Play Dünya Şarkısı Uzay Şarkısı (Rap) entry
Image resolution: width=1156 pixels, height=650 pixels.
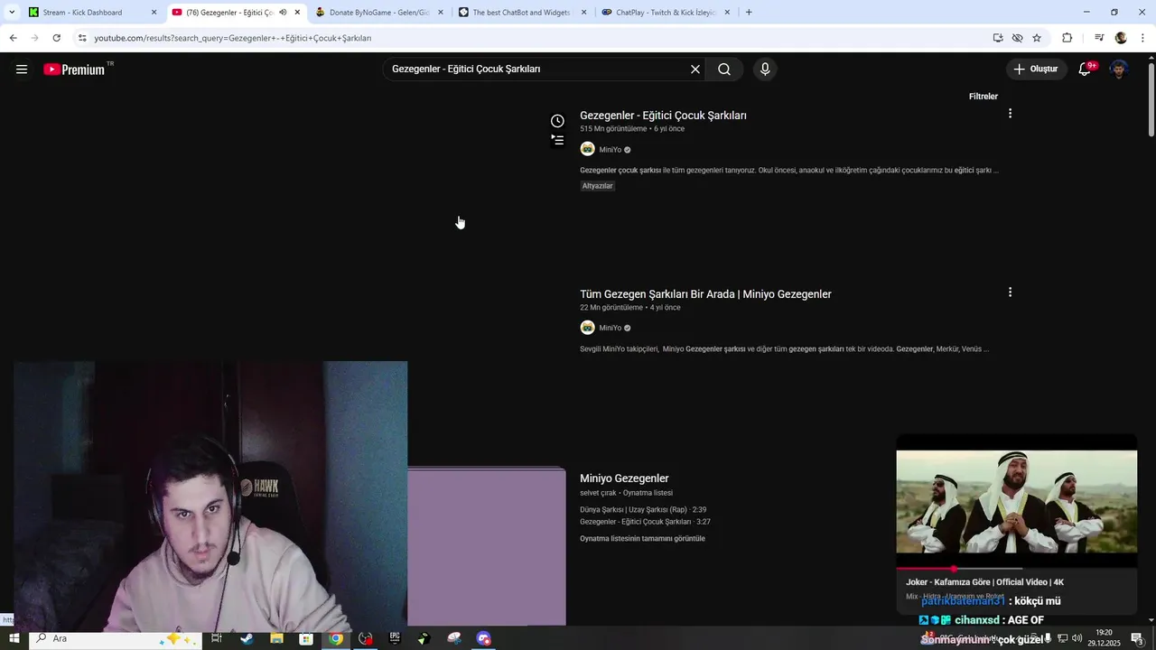click(643, 510)
